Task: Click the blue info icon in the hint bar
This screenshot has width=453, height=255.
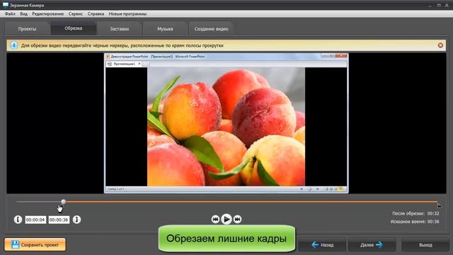Action: (14, 45)
